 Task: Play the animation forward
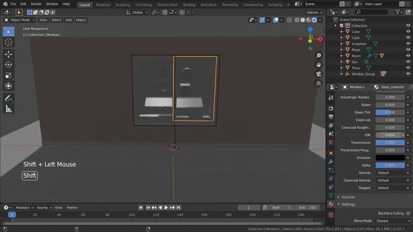coord(166,208)
